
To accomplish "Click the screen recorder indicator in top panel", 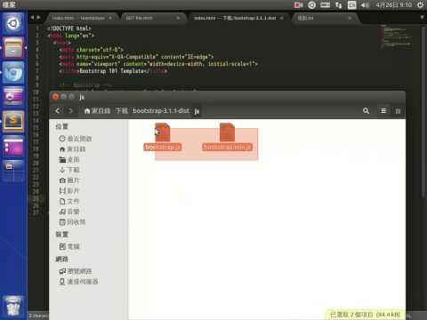I will point(298,5).
